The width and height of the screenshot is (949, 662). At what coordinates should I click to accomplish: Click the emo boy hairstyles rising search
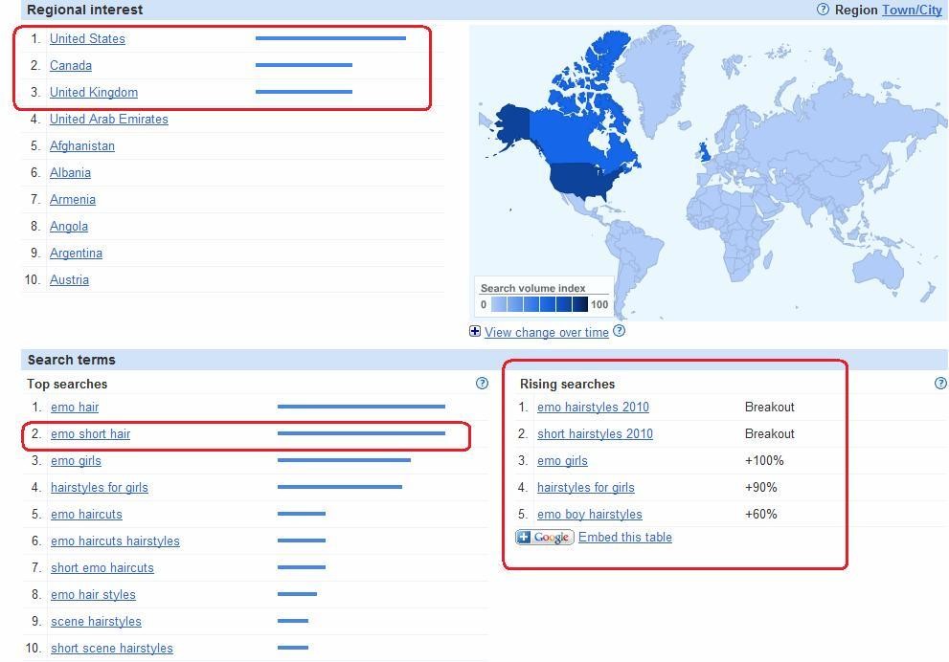[589, 515]
